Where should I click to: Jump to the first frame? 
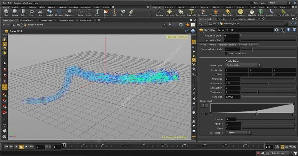tap(6, 147)
